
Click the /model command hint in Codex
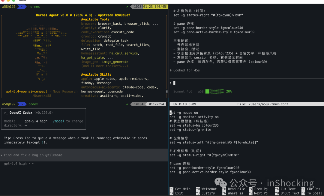click(x=58, y=121)
